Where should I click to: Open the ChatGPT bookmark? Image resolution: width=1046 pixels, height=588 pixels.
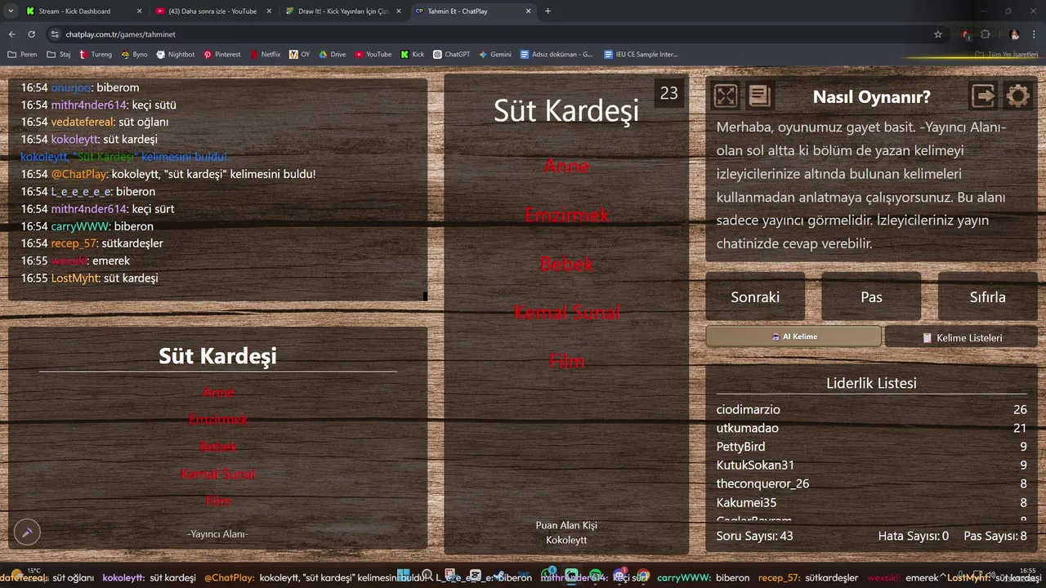click(x=451, y=55)
